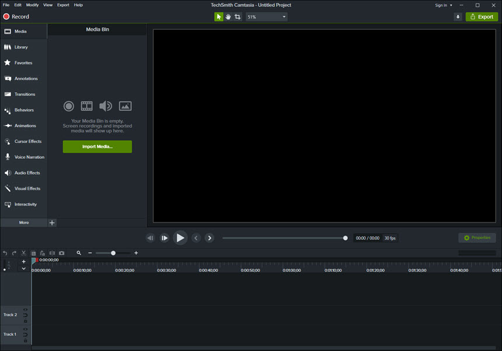Screen dimensions: 502x351
Task: Click the Undo arrow in timeline toolbar
Action: pos(5,253)
